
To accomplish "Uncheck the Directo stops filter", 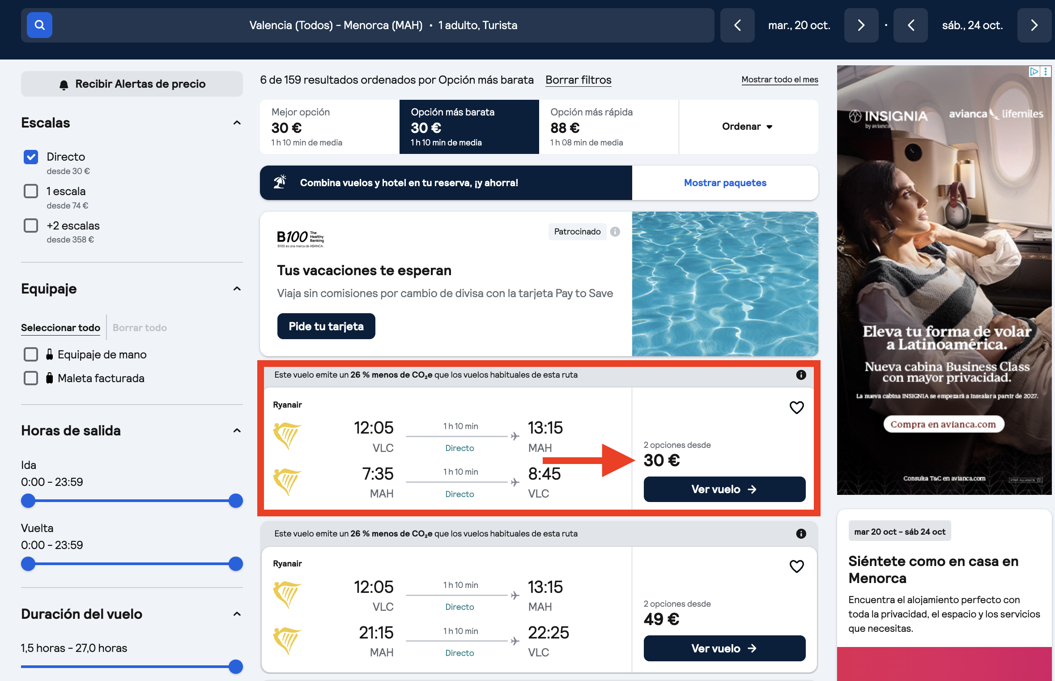I will click(x=31, y=157).
